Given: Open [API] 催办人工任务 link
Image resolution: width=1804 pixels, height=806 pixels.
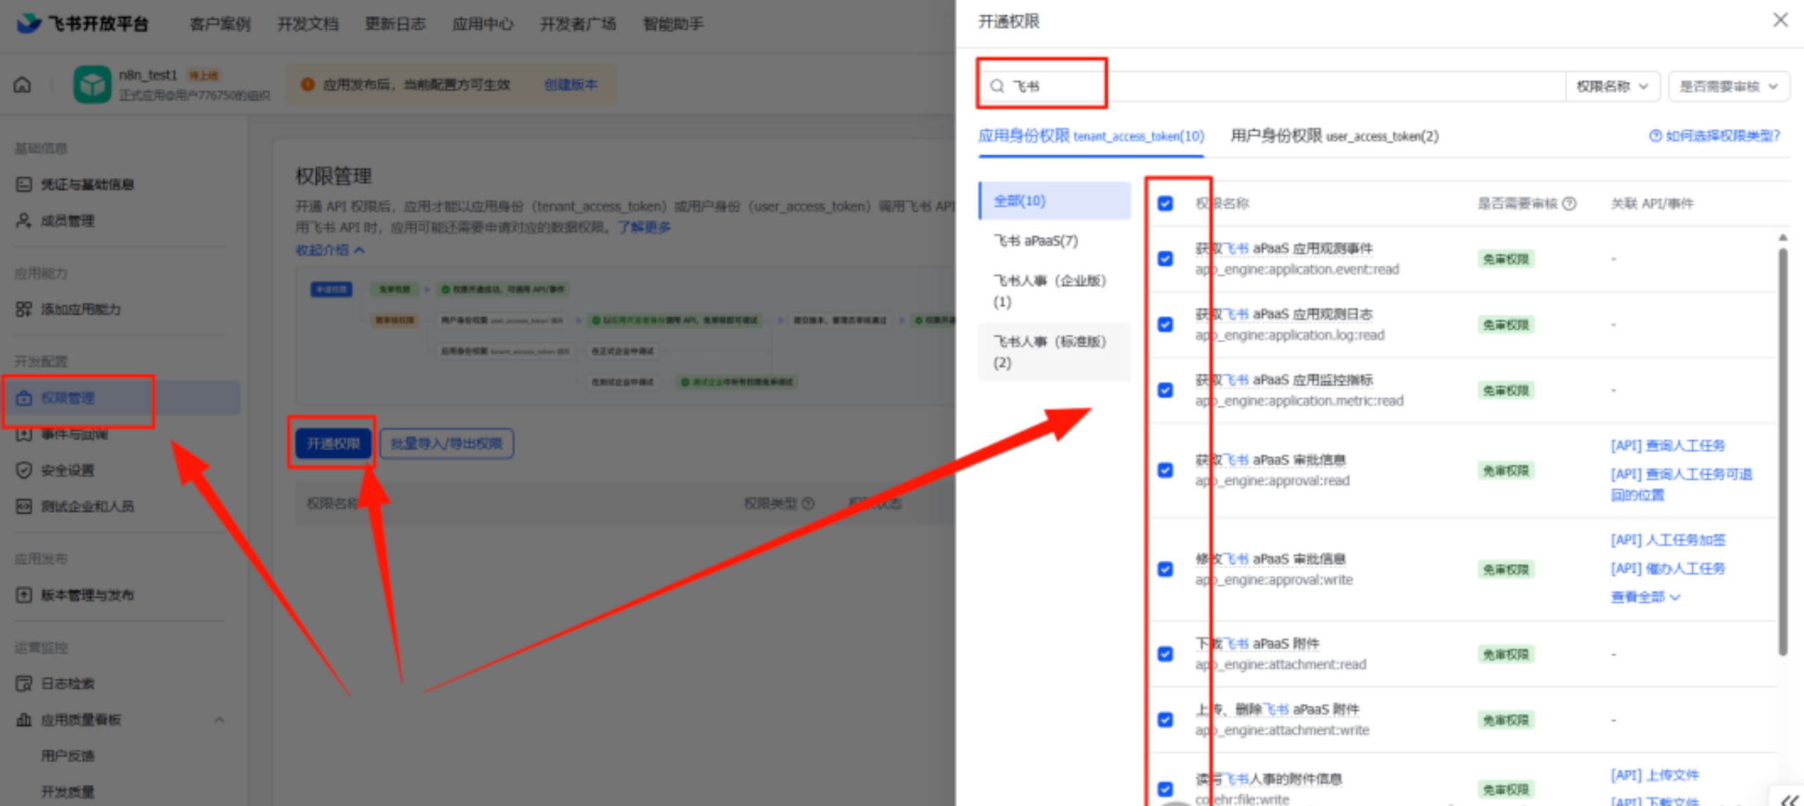Looking at the screenshot, I should 1668,568.
